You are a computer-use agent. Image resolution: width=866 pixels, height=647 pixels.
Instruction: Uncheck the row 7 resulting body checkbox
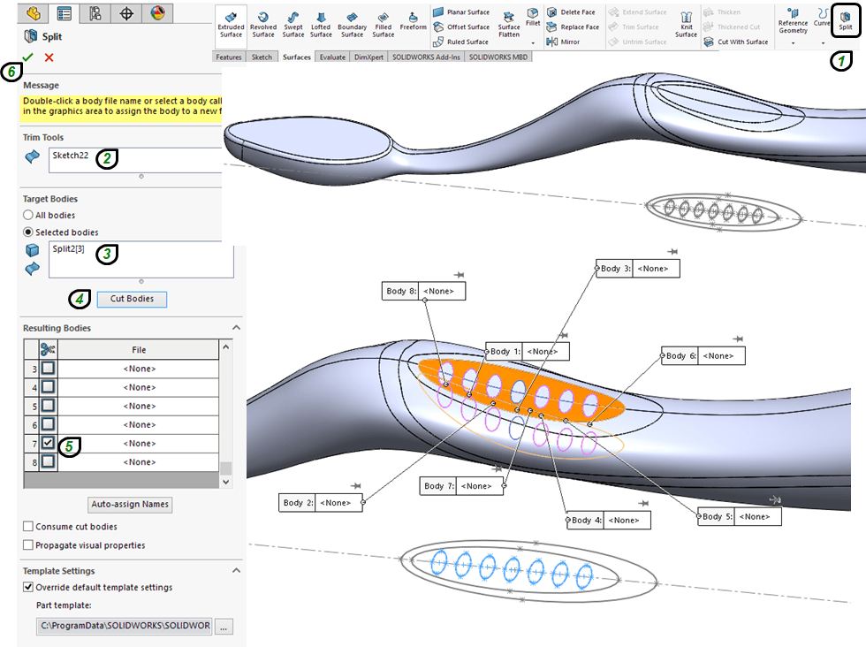coord(48,443)
